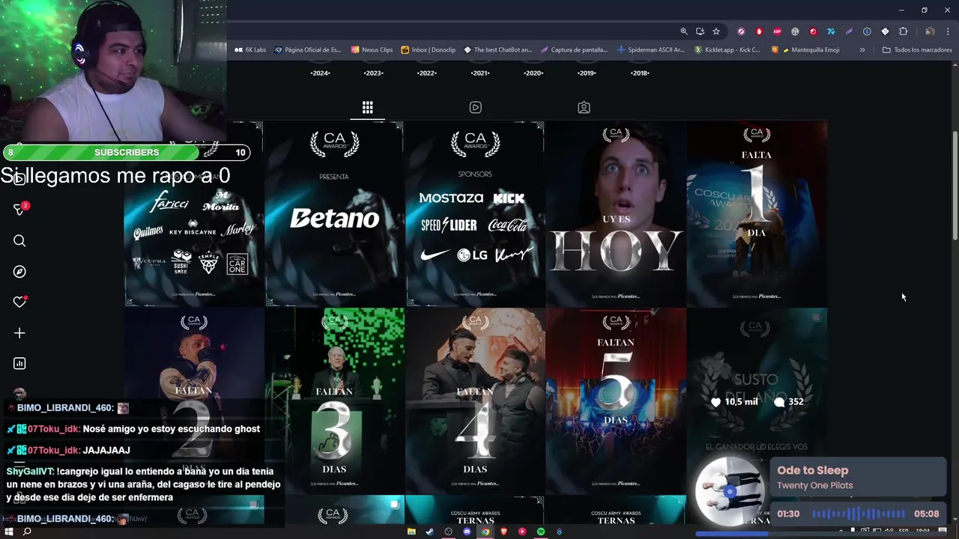This screenshot has height=539, width=959.
Task: Open the Kicklet.app bookmark
Action: [727, 49]
